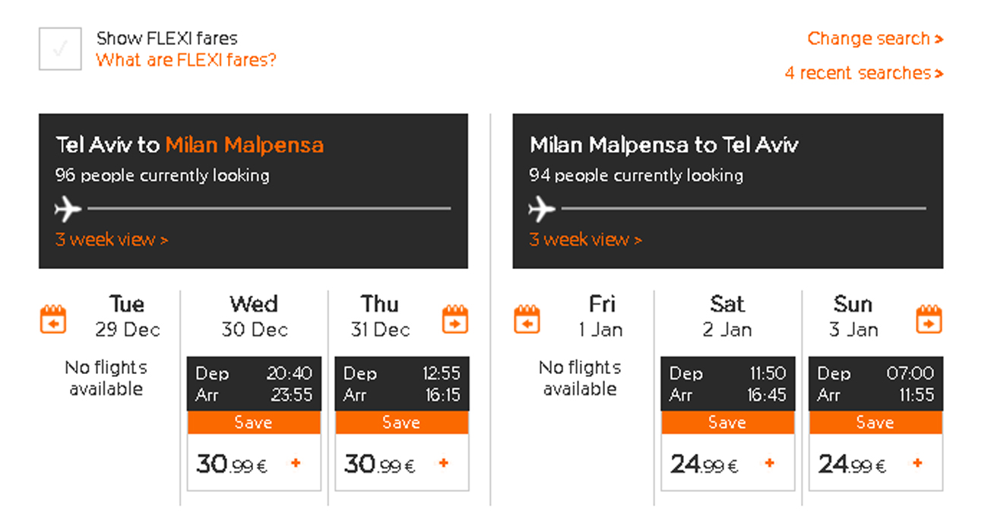Open What are FLEXI fares link
This screenshot has height=526, width=988.
(x=186, y=60)
